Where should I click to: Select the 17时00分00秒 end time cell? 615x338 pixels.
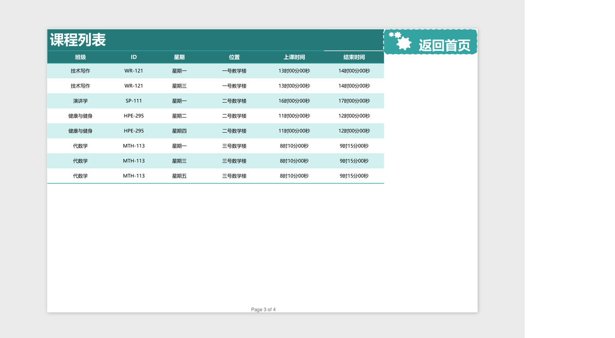pyautogui.click(x=354, y=101)
